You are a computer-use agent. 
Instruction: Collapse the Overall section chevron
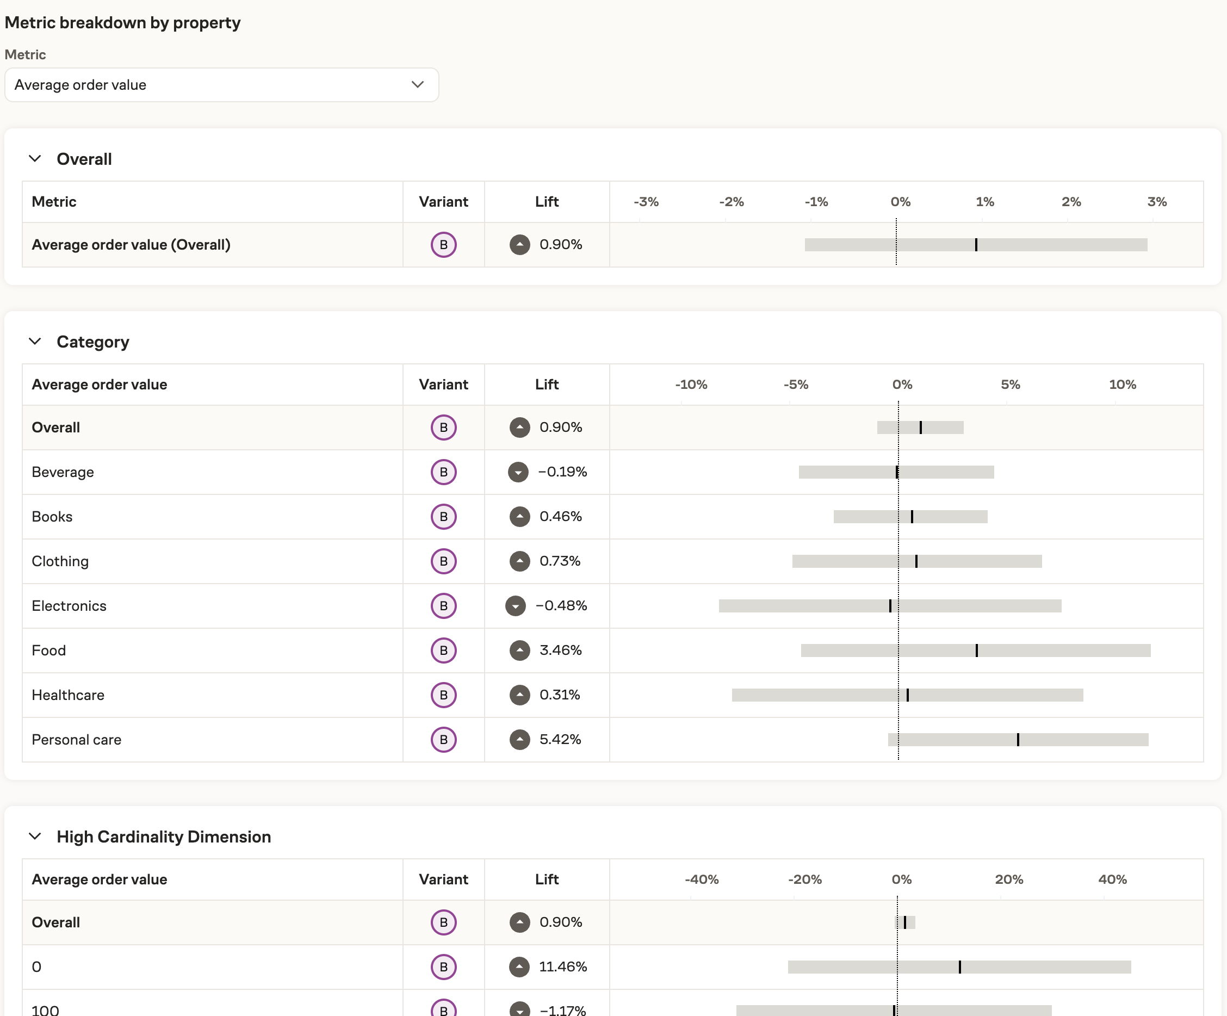coord(35,159)
